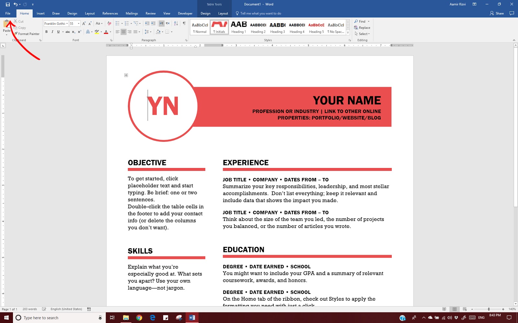This screenshot has width=518, height=323.
Task: Click the proofing check icon in status bar
Action: (x=44, y=309)
